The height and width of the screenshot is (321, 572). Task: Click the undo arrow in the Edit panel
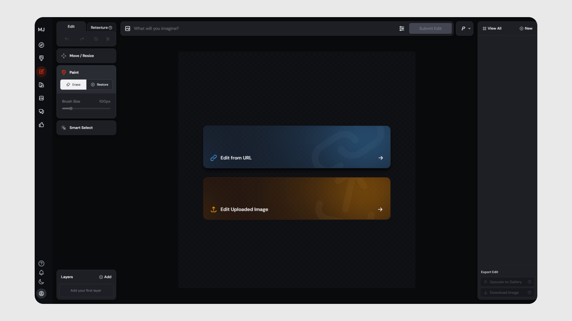point(66,39)
